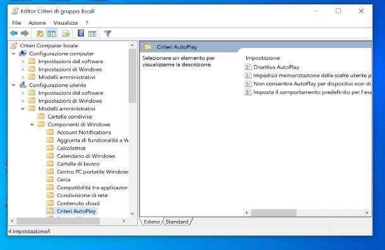Image resolution: width=385 pixels, height=250 pixels.
Task: Open the File menu
Action: pyautogui.click(x=16, y=23)
